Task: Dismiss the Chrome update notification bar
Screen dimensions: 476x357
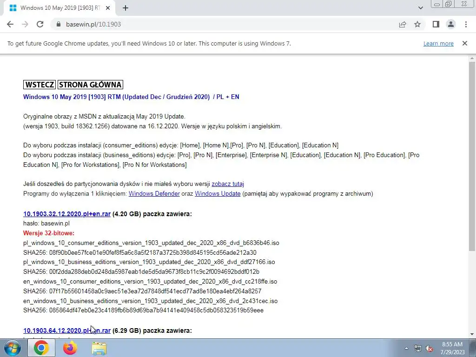Action: tap(465, 43)
